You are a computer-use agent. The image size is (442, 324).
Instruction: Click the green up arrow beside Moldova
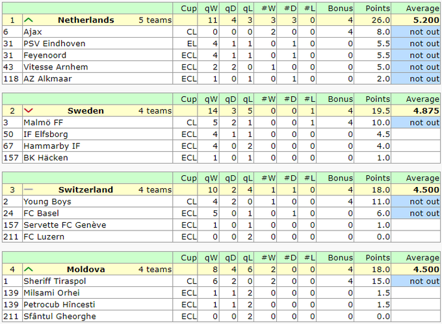coord(29,269)
